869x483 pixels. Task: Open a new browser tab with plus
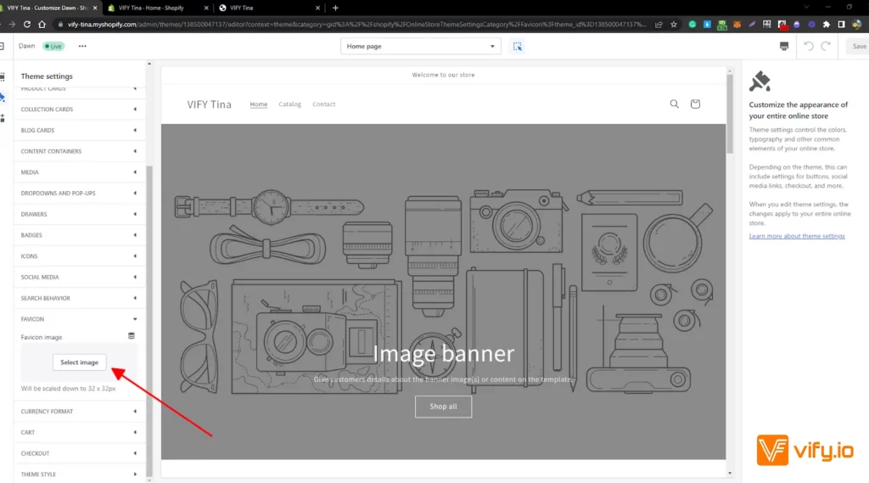(x=335, y=8)
